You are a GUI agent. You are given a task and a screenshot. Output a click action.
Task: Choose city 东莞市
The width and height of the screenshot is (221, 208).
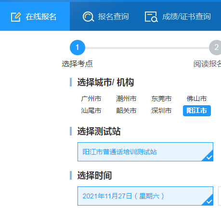click(161, 98)
